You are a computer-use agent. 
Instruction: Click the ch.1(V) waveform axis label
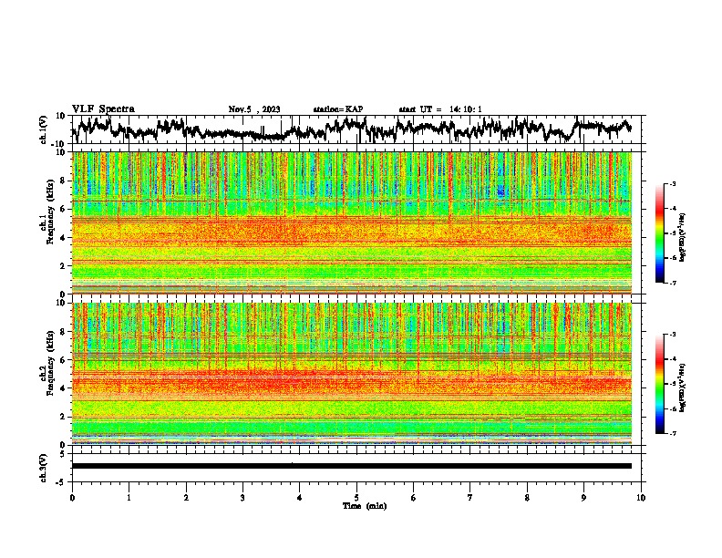point(44,129)
